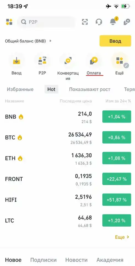The height and width of the screenshot is (266, 135).
Task: Open the Ещё shortcuts icon
Action: click(x=119, y=61)
